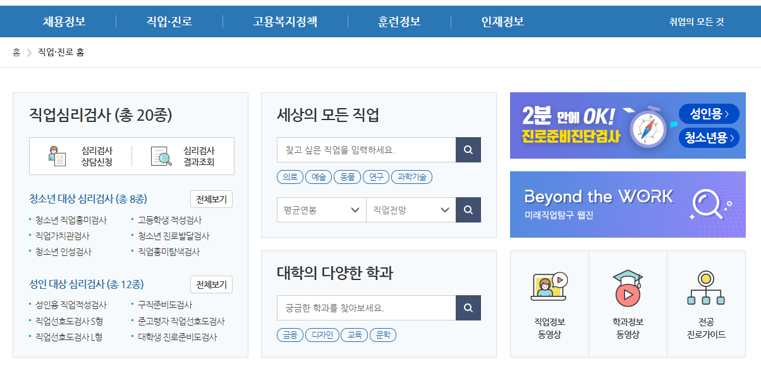
Task: Click the search icon in 대학의 다양한 학과 section
Action: tap(468, 308)
